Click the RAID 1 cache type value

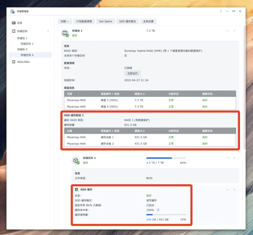(x=137, y=120)
